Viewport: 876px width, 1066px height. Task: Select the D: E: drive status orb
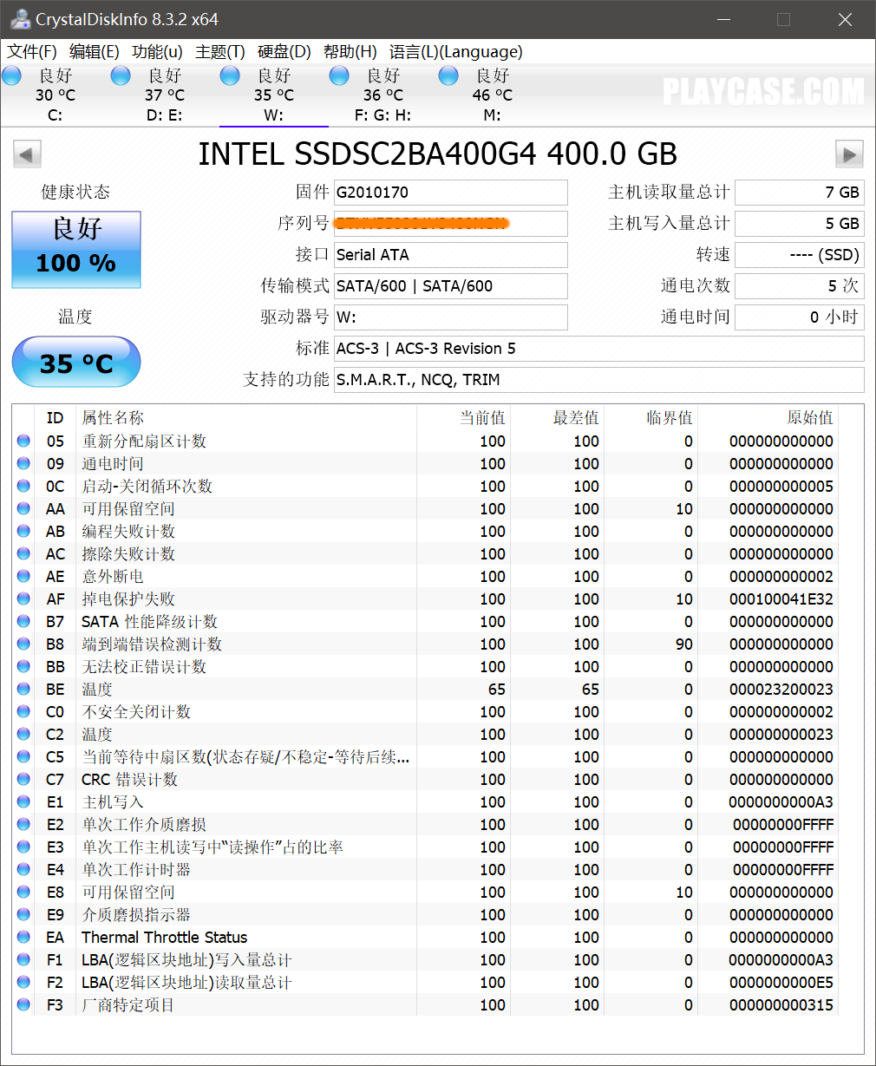point(121,76)
